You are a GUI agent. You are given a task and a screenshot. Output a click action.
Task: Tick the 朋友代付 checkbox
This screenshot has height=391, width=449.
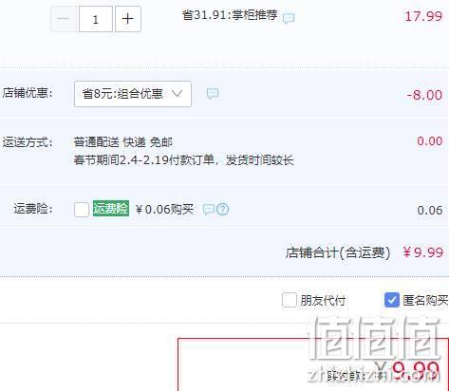pos(290,300)
